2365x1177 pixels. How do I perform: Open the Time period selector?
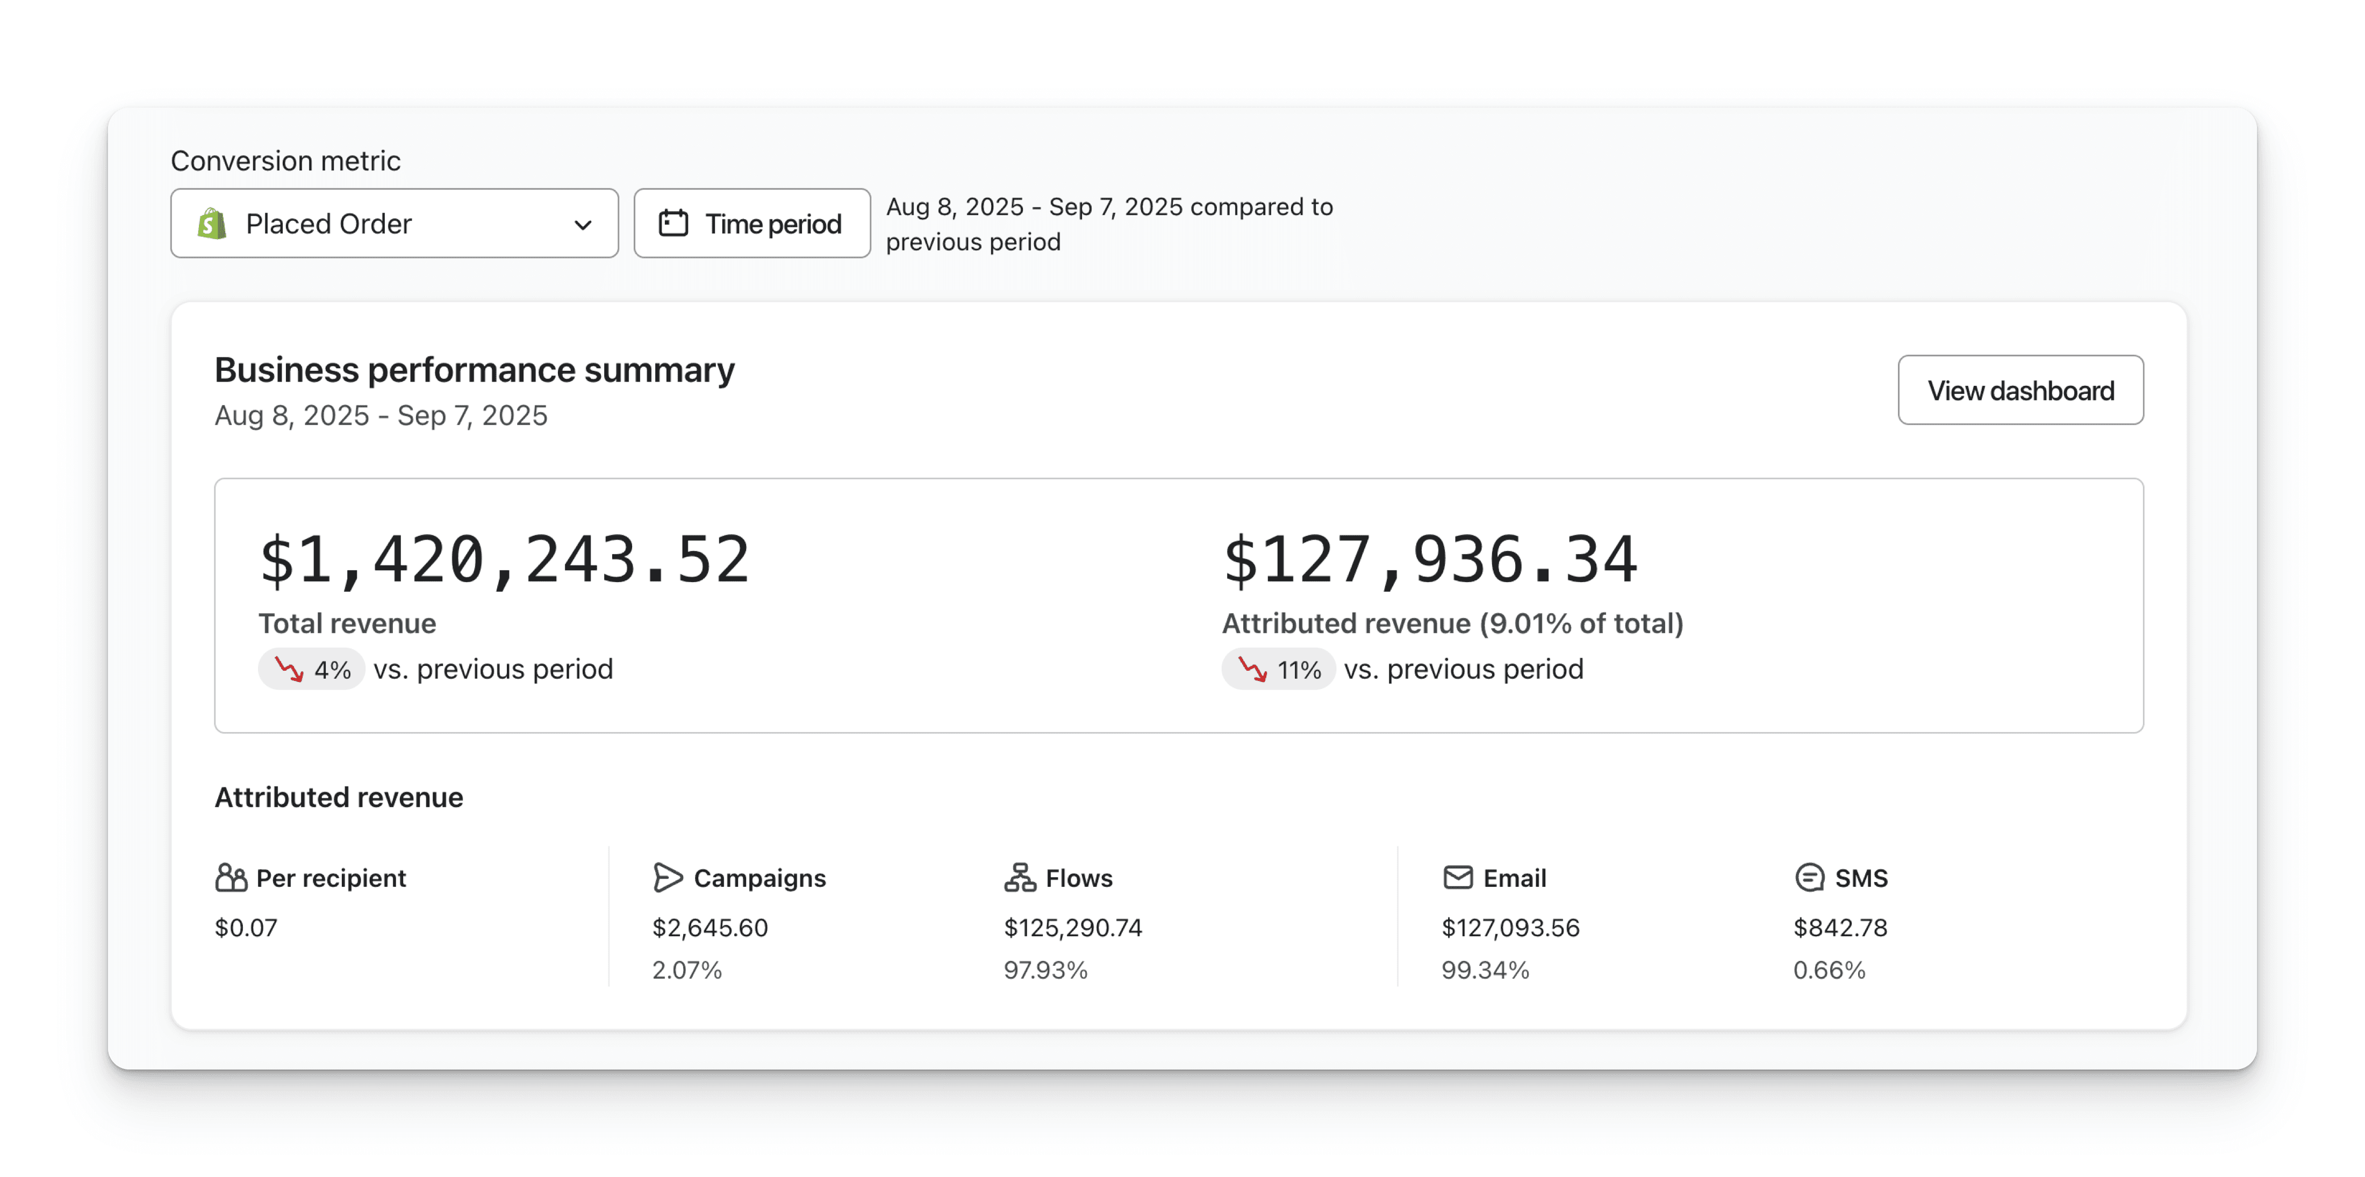pos(751,223)
